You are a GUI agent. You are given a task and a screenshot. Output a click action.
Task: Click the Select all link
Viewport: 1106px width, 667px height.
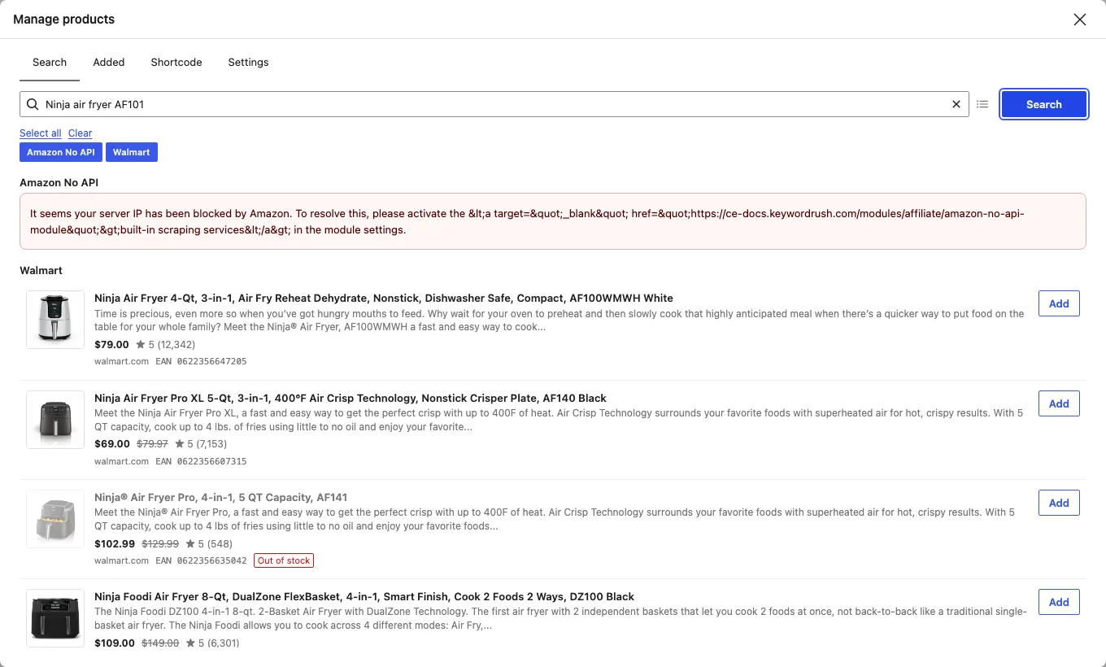tap(41, 133)
